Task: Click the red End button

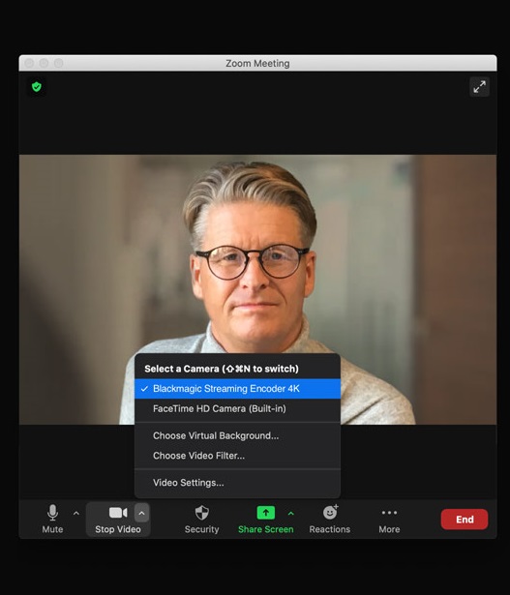Action: (x=465, y=520)
